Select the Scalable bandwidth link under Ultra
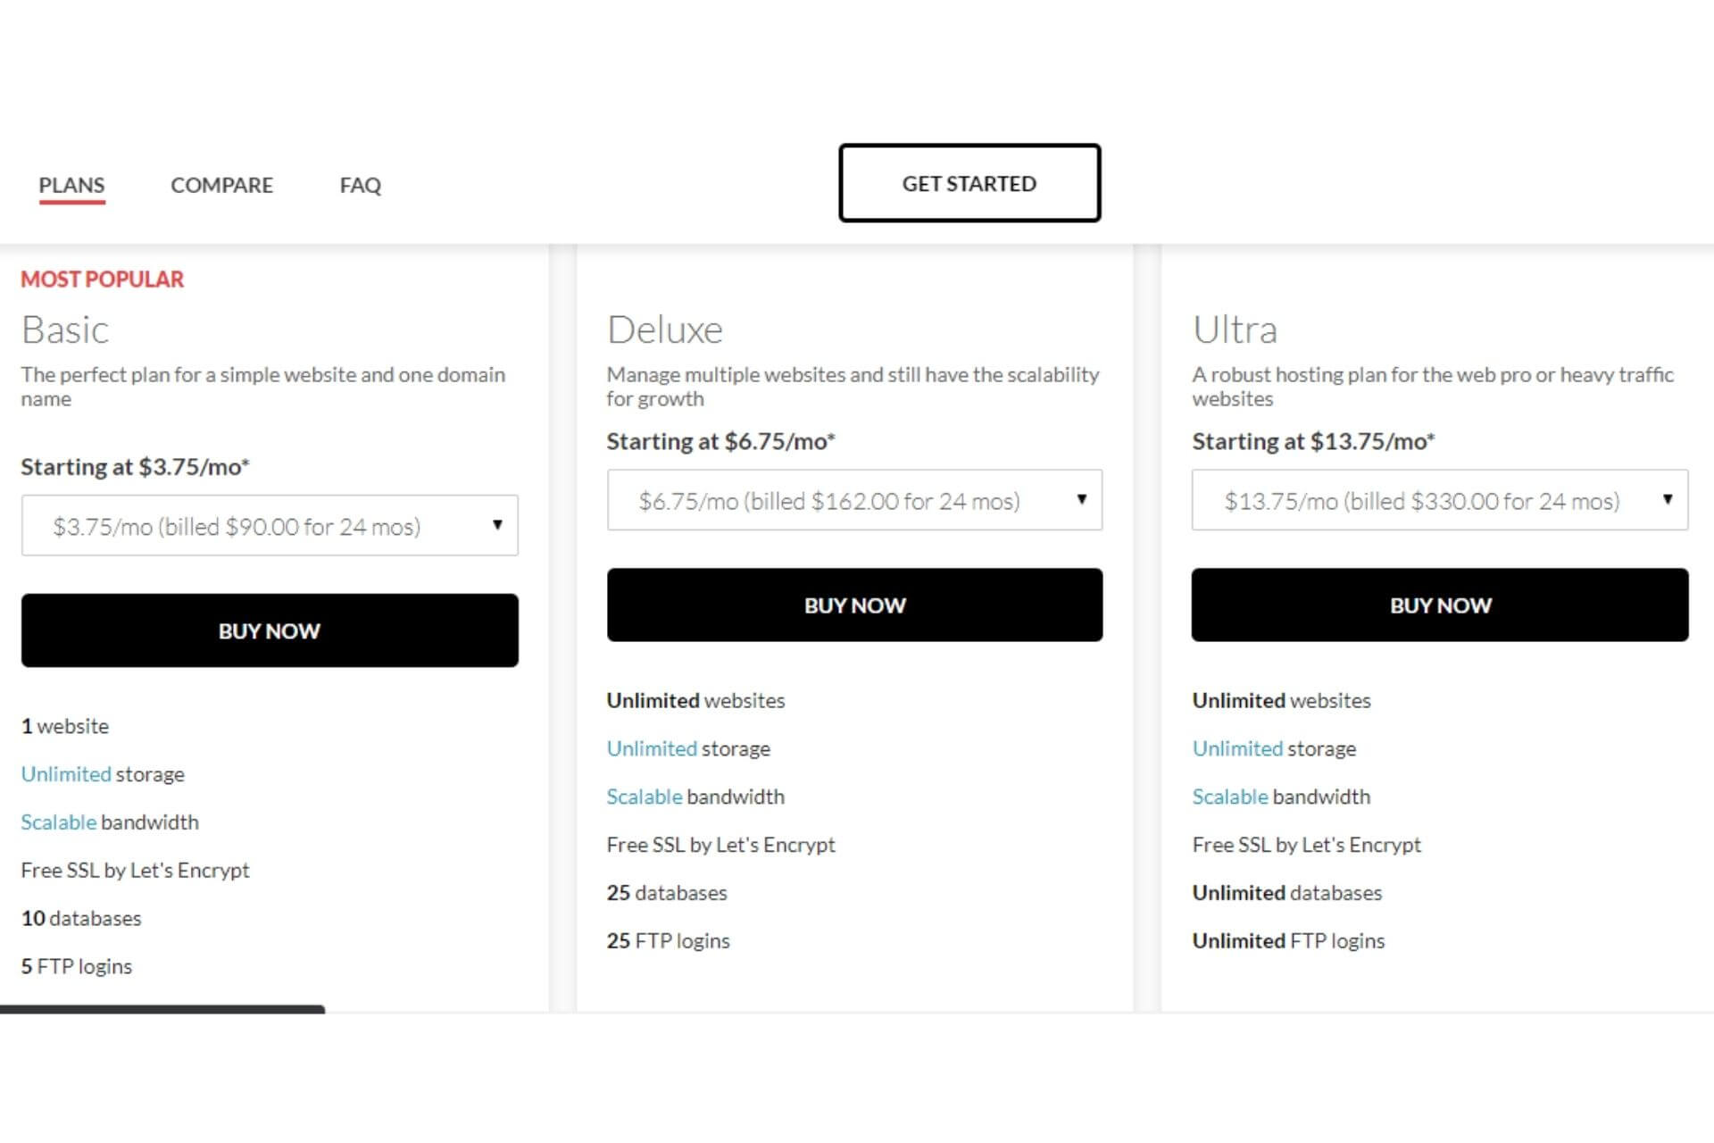Image resolution: width=1714 pixels, height=1143 pixels. coord(1230,797)
